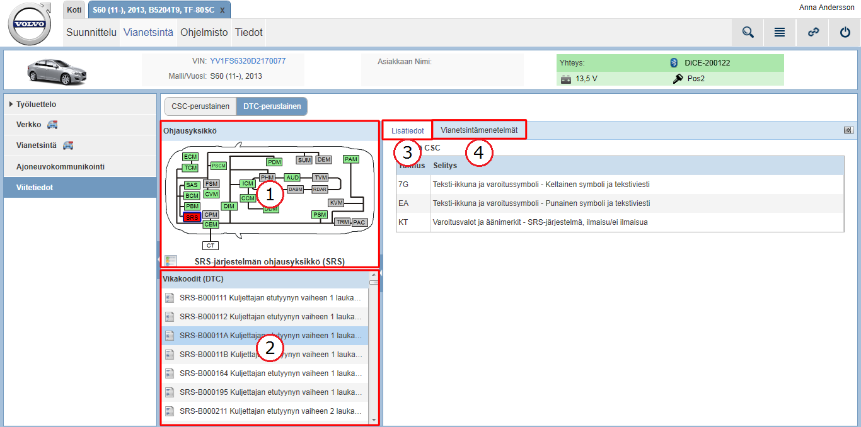Click the DTC list scrollbar down arrow

(x=374, y=420)
